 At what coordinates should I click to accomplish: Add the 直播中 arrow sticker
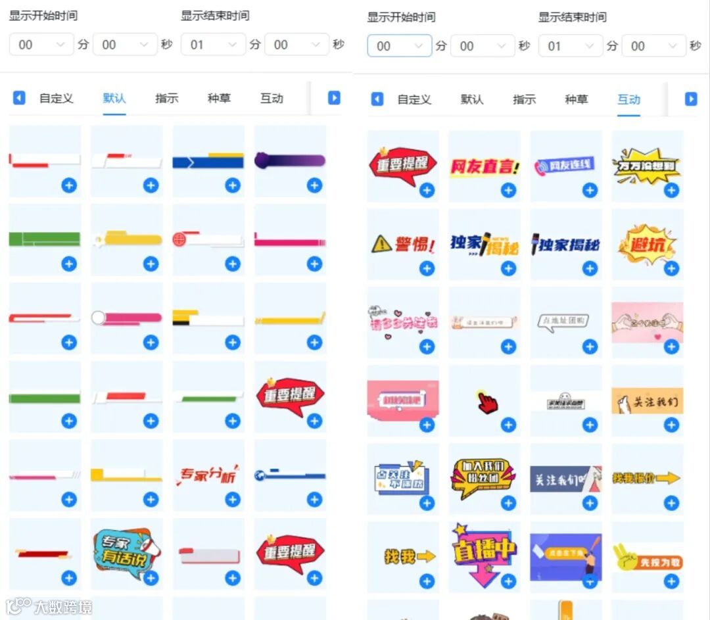coord(508,581)
